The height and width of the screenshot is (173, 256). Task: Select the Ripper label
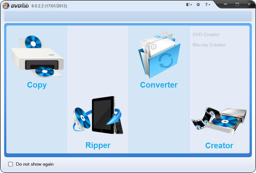[x=98, y=145]
